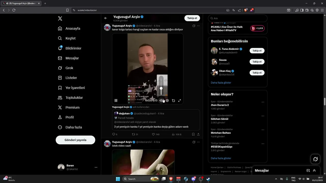Open more options on the taner tolga tweet
This screenshot has height=183, width=326.
click(x=198, y=26)
